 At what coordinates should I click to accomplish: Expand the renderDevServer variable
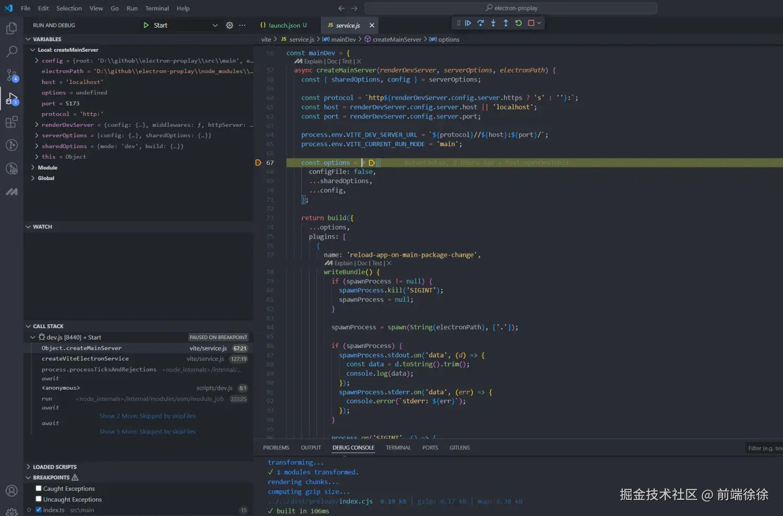(37, 125)
